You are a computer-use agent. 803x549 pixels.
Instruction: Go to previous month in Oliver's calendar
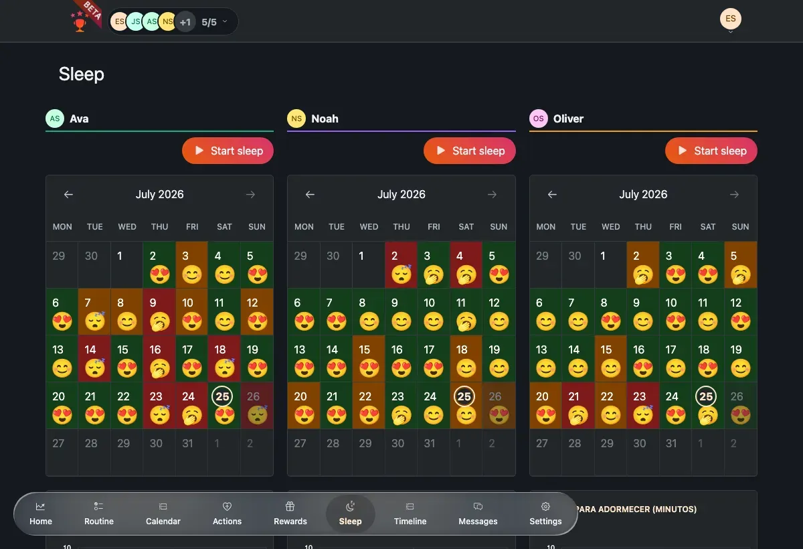[x=552, y=194]
